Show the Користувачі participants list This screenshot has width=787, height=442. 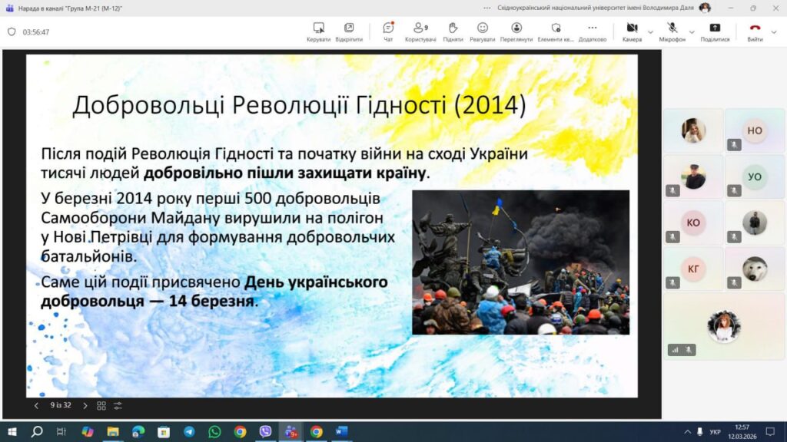[x=420, y=31]
